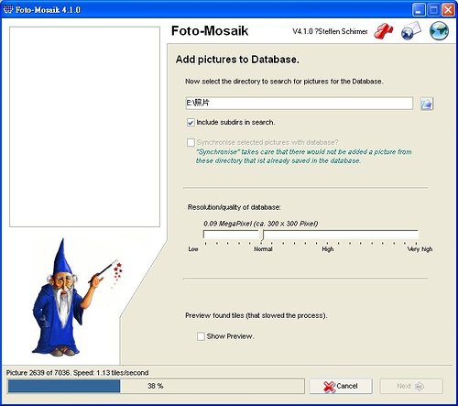Click the empty preview pane

click(x=84, y=126)
